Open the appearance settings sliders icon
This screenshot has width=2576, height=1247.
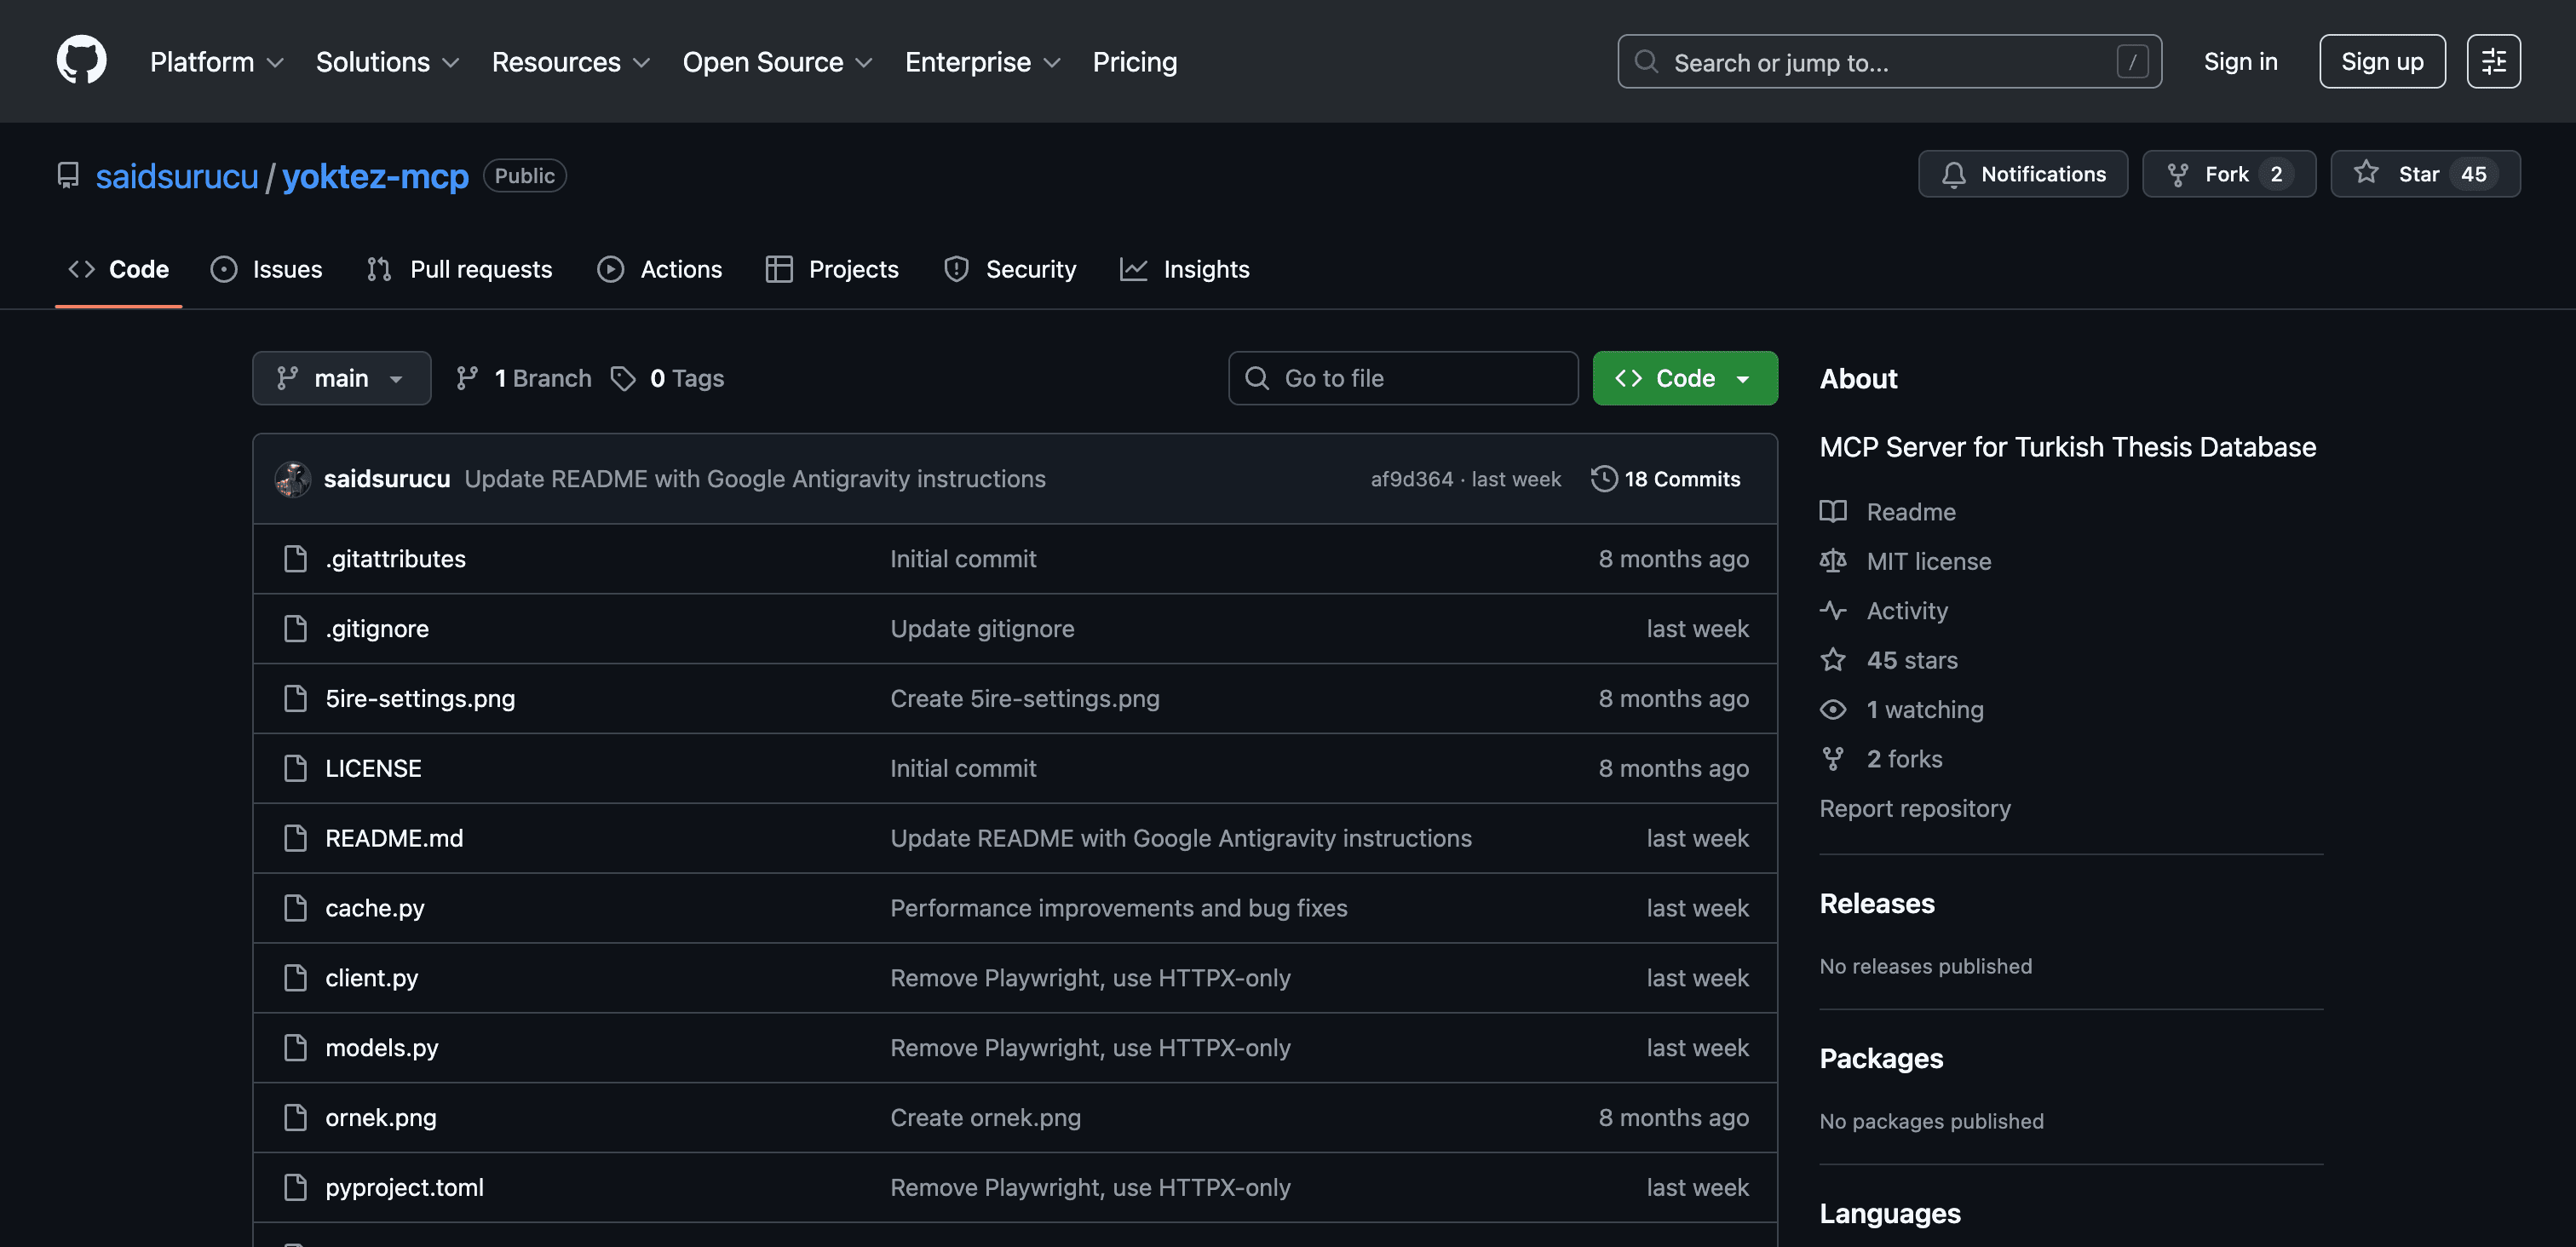(2493, 61)
